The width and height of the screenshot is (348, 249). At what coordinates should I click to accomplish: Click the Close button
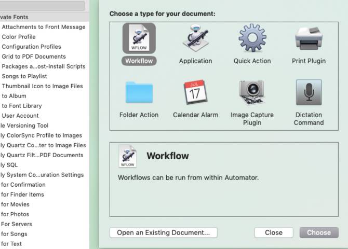274,232
